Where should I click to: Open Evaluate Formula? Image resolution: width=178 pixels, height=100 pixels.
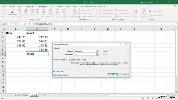coord(122,17)
